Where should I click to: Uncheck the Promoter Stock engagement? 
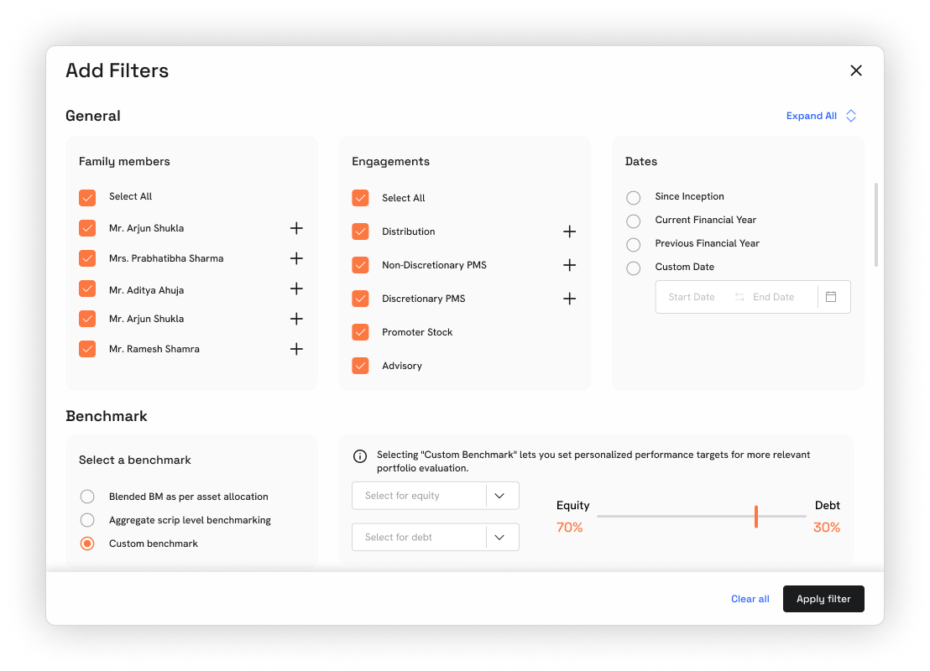[x=360, y=332]
